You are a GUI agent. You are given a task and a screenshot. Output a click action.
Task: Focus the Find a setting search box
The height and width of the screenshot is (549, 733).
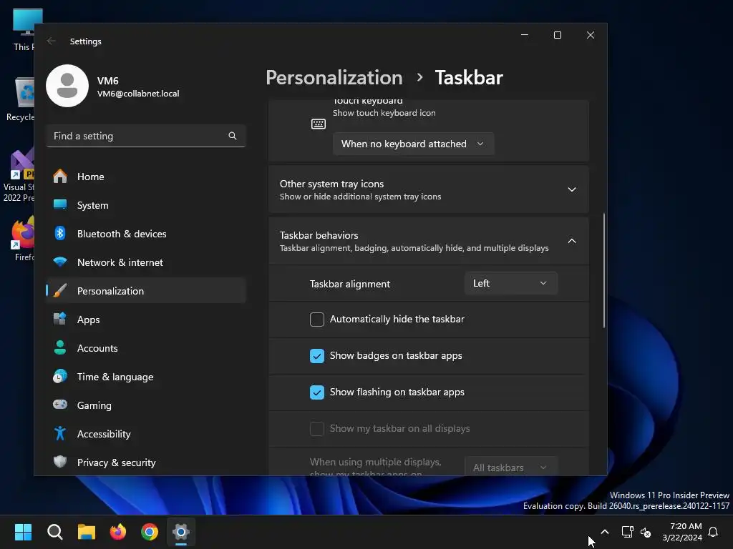point(146,136)
